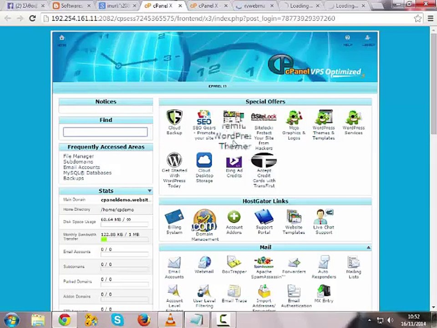Open Forwarders icon

click(x=294, y=263)
